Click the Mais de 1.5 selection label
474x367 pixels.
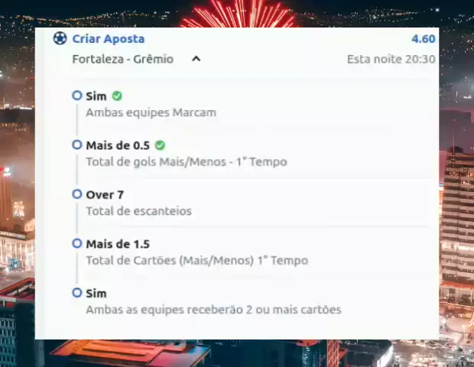pos(118,244)
